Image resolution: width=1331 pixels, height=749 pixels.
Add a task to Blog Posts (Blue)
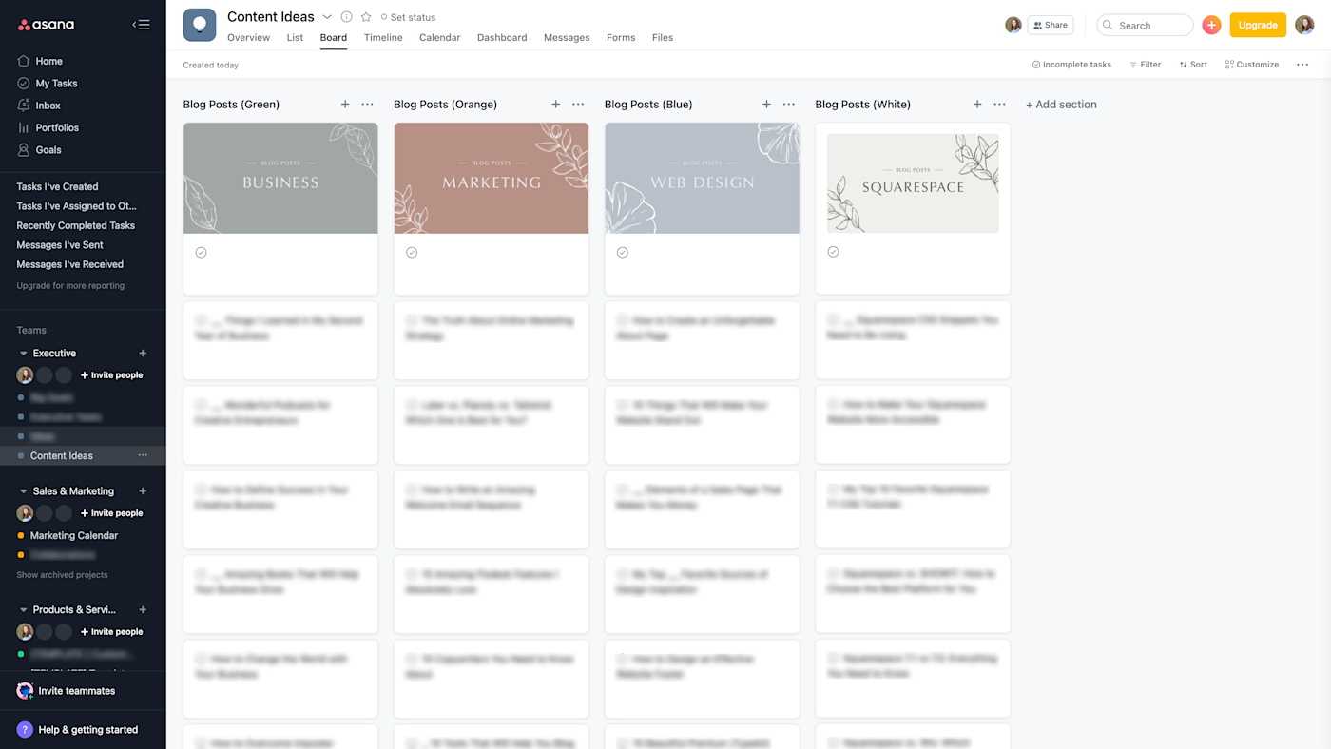(x=766, y=105)
